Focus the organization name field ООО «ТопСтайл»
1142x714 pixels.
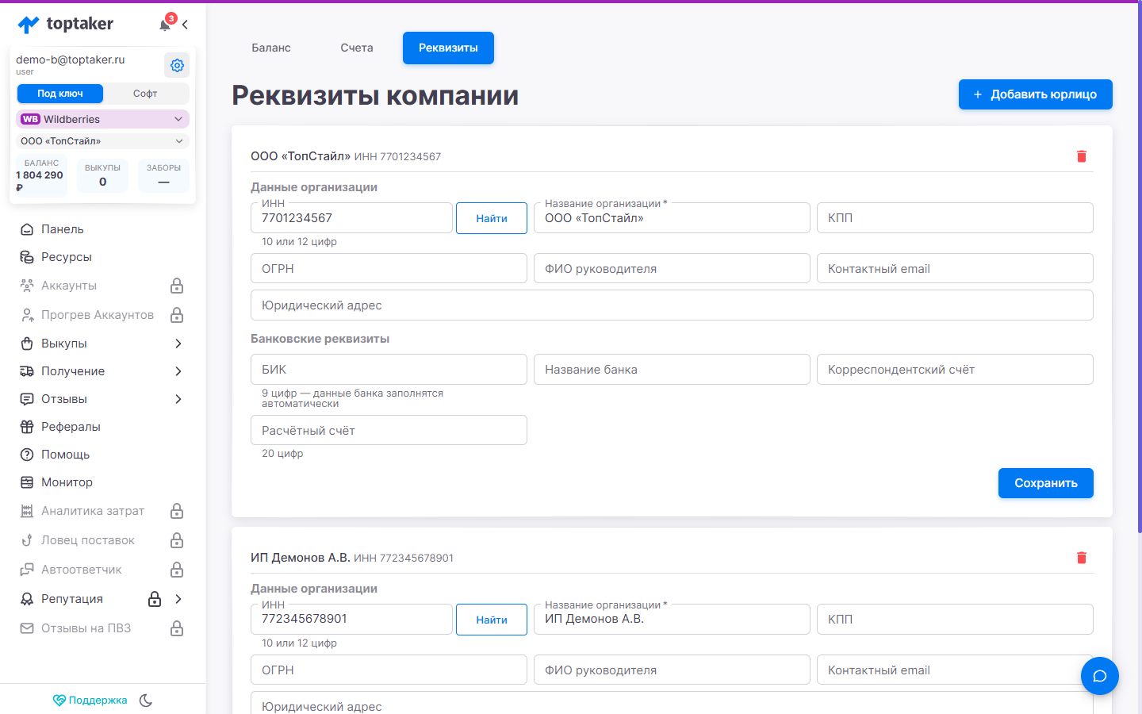tap(672, 218)
